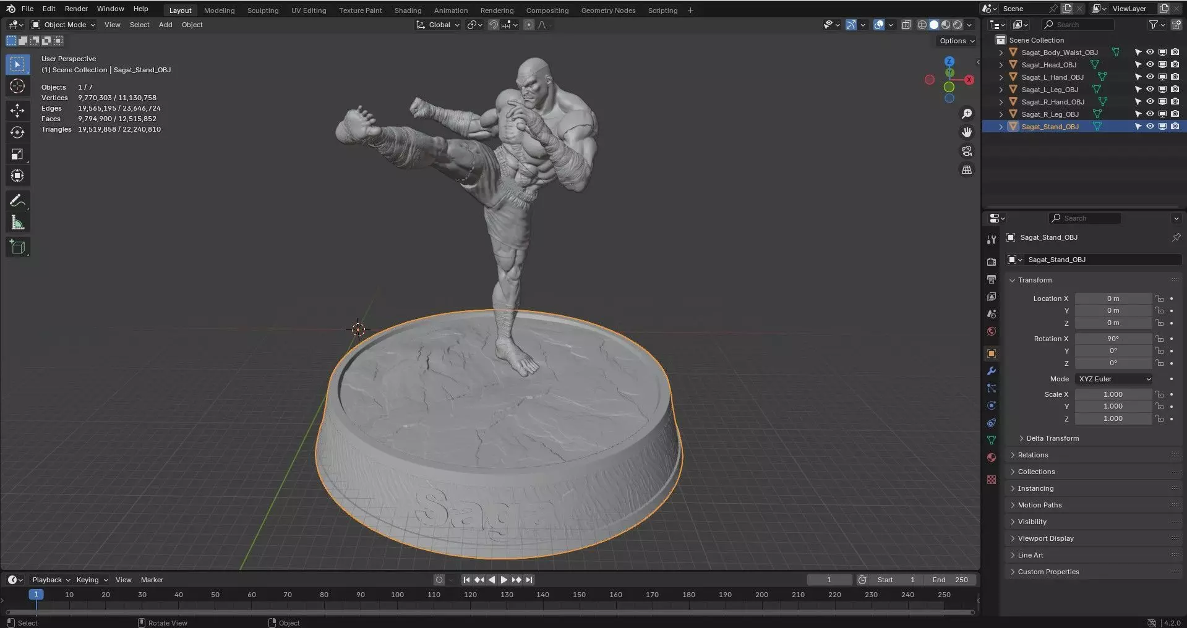Click frame 100 on the timeline
This screenshot has height=628, width=1187.
point(397,595)
